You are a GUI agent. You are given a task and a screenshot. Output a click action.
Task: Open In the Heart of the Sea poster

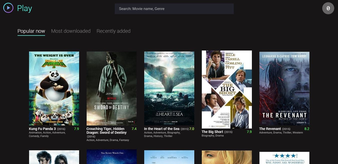pos(169,88)
